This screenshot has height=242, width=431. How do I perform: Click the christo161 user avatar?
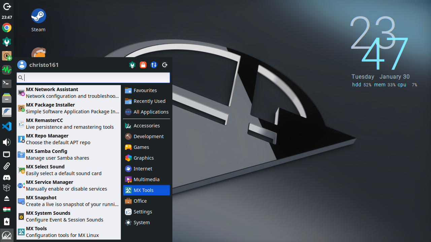(x=22, y=65)
